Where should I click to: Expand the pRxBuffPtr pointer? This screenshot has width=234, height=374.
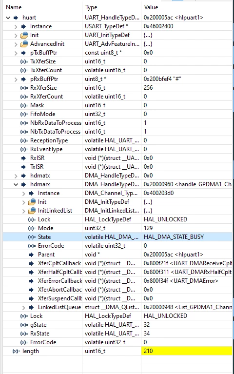(x=16, y=79)
